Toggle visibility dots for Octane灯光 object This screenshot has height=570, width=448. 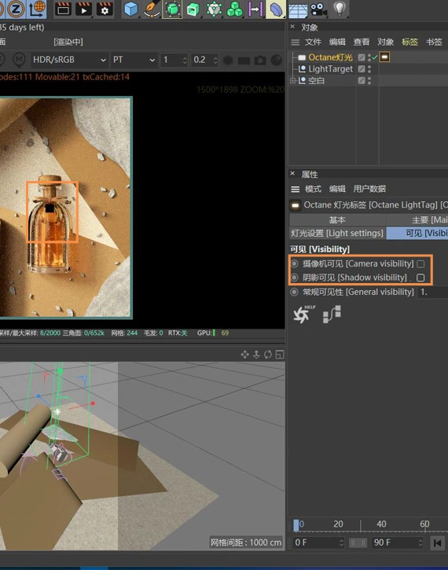[369, 57]
